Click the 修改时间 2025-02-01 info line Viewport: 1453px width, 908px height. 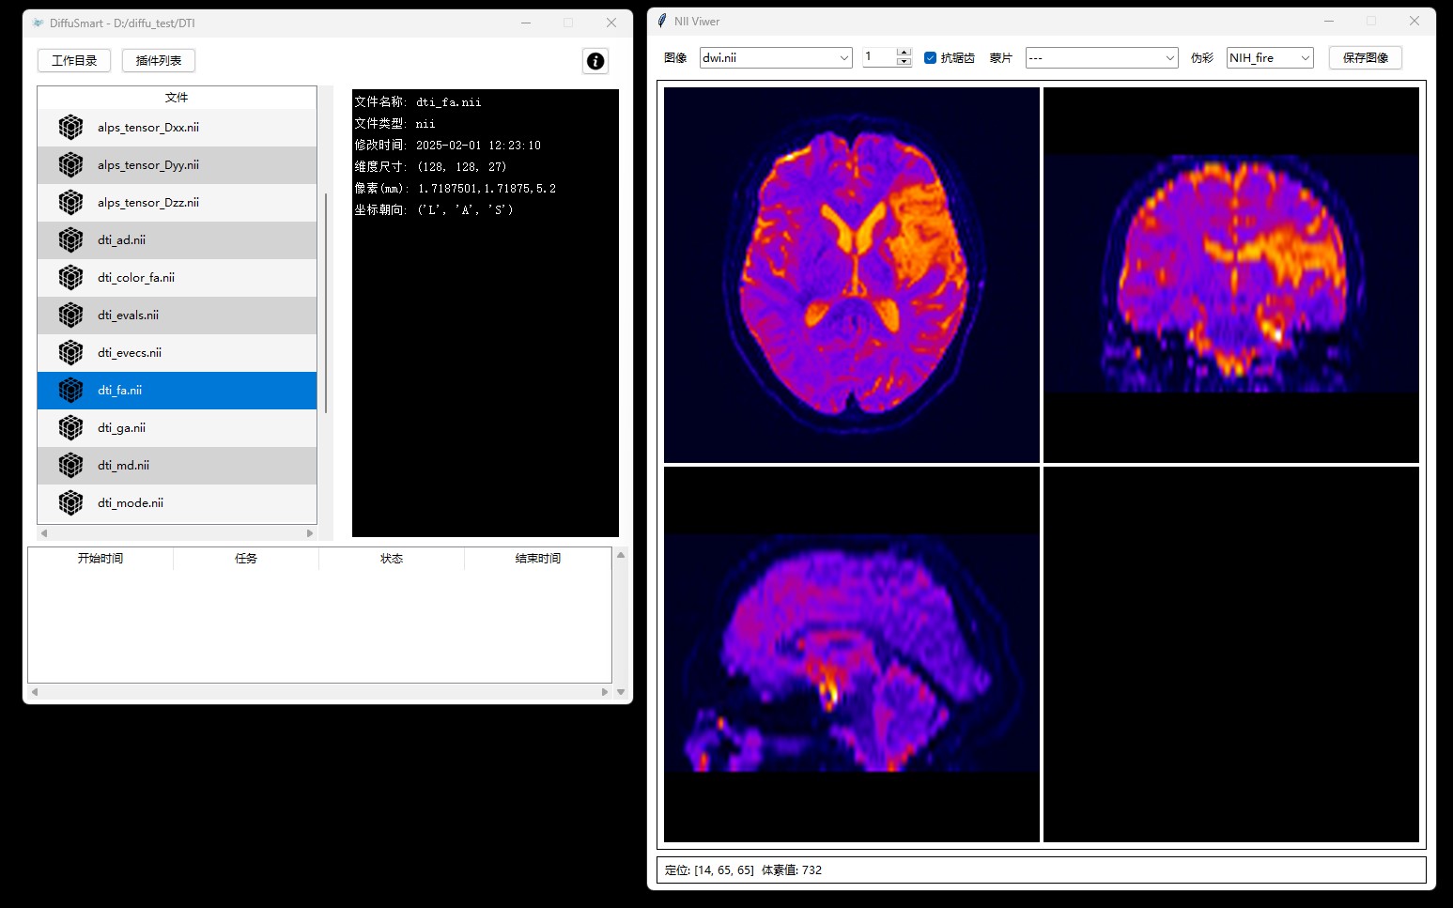point(448,146)
